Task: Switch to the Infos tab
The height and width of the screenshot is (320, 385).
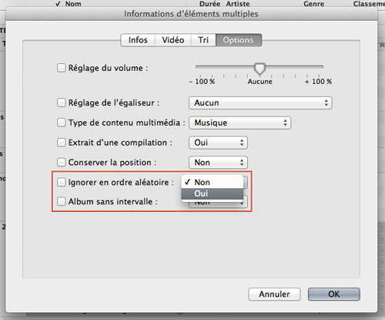Action: [138, 40]
